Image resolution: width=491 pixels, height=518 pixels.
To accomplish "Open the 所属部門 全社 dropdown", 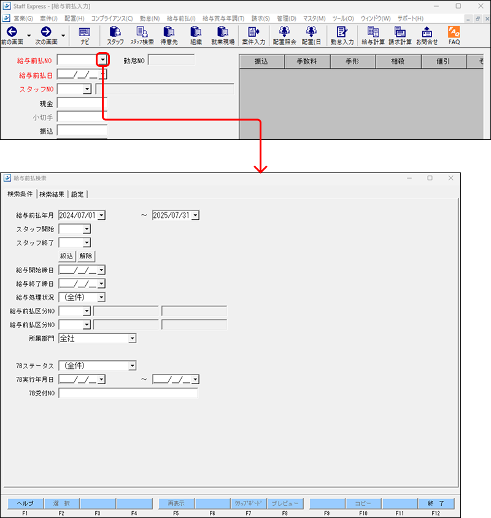I will point(132,338).
